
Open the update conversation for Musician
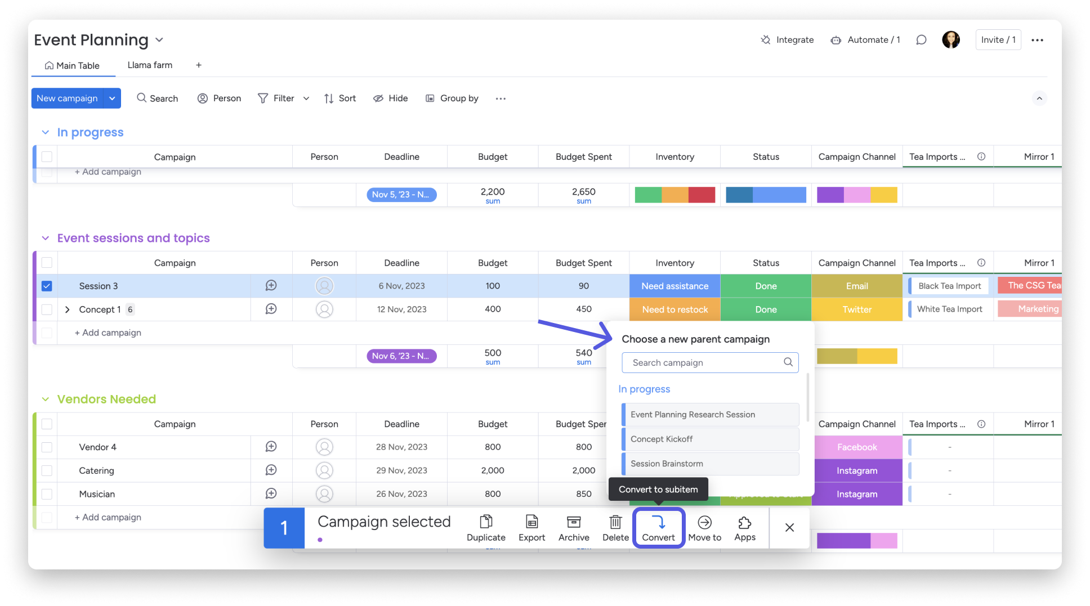tap(271, 493)
